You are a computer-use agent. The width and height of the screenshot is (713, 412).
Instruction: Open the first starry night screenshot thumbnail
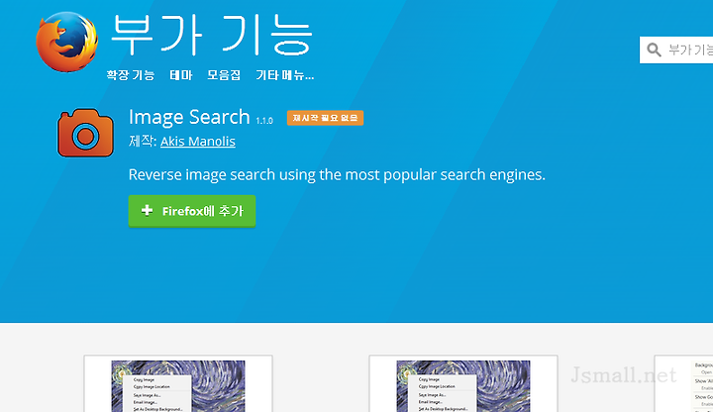(x=178, y=384)
